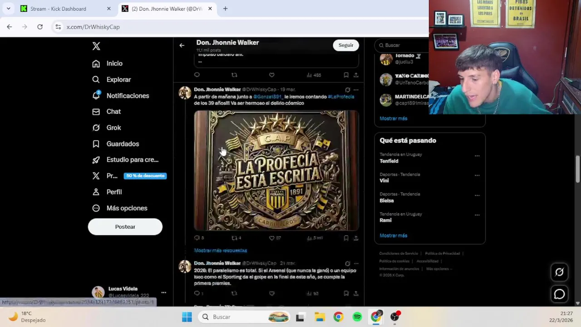Open the floating messages chat button
The height and width of the screenshot is (327, 581).
click(x=559, y=294)
